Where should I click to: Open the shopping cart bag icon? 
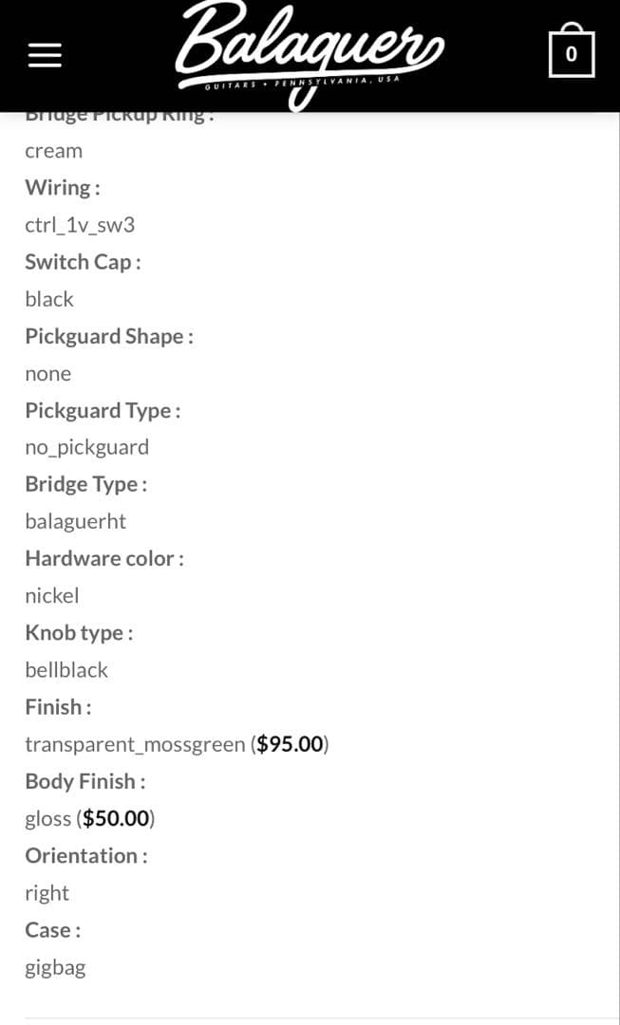coord(571,52)
